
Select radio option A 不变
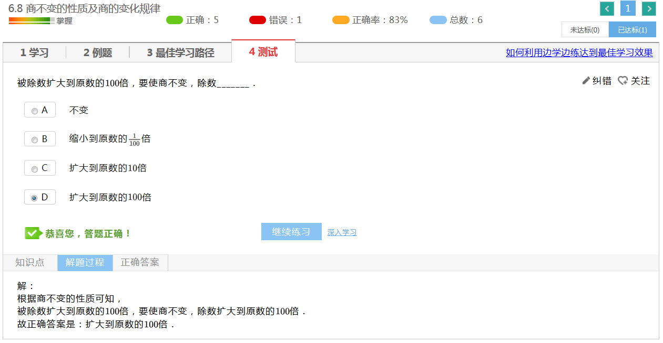35,111
